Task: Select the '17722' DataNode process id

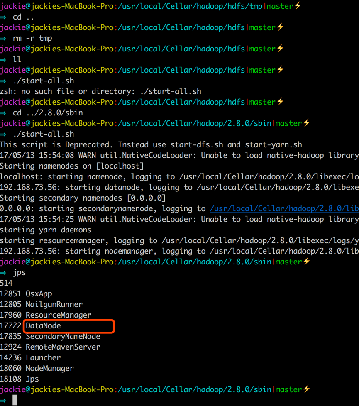Action: (11, 326)
